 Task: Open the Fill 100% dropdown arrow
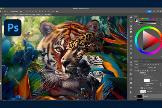(x=158, y=71)
